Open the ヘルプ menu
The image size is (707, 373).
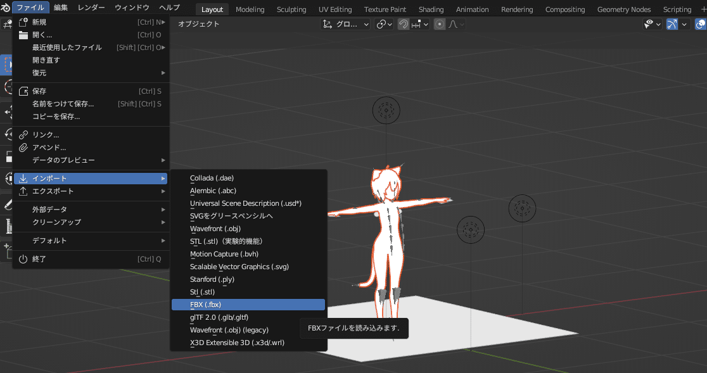coord(170,7)
